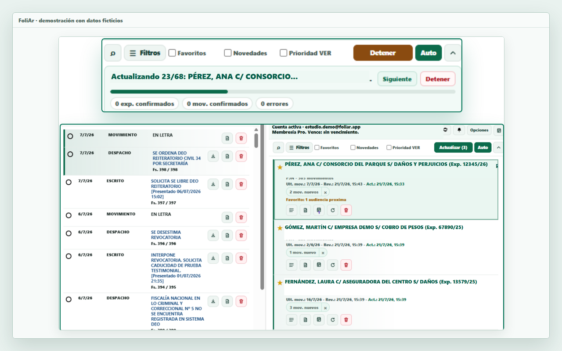Download SE DESESTIMA REVOCATORIA despacho
This screenshot has width=562, height=351.
click(x=213, y=235)
